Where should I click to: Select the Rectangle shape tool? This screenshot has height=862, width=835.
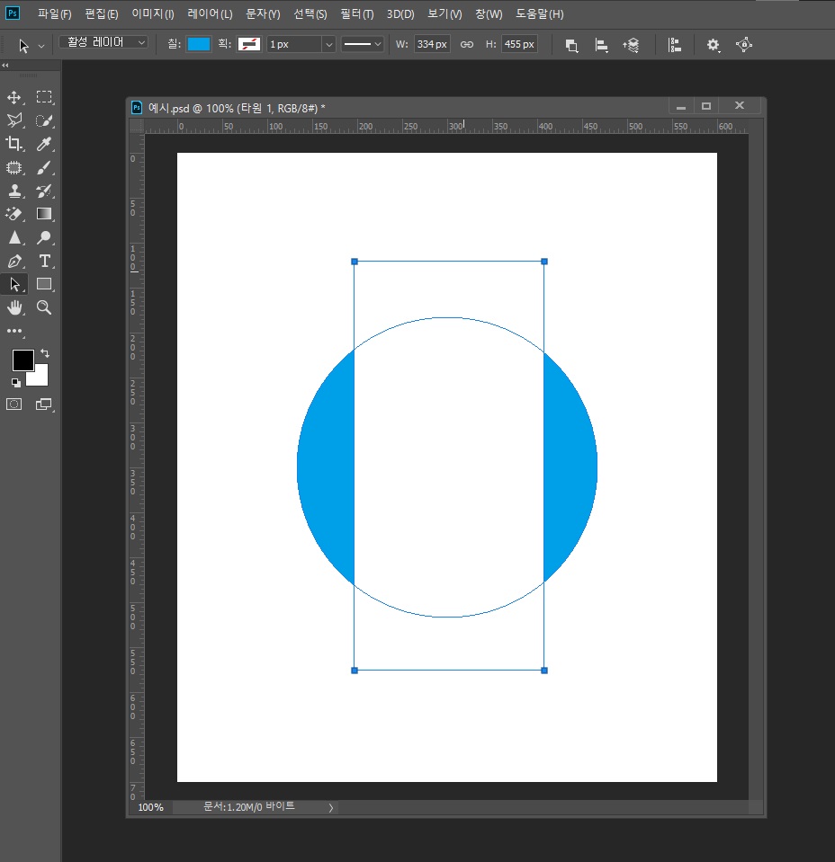(44, 284)
